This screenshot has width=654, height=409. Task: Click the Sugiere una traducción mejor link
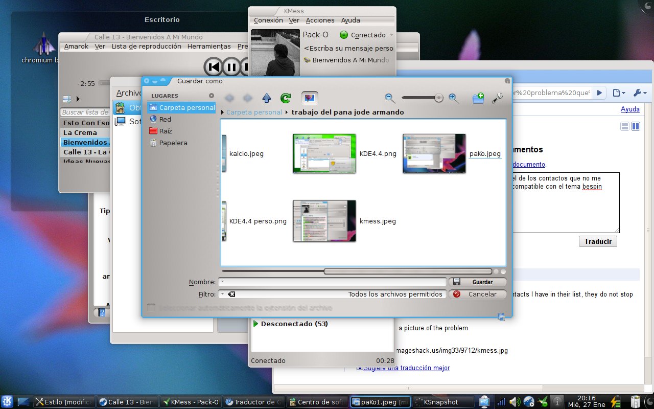pyautogui.click(x=406, y=368)
